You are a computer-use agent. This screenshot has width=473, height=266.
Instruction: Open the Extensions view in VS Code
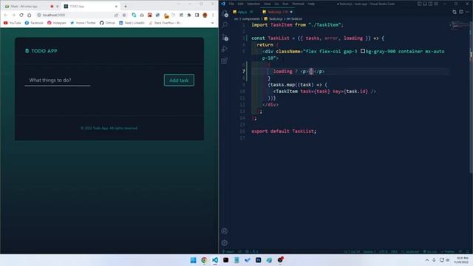point(225,61)
